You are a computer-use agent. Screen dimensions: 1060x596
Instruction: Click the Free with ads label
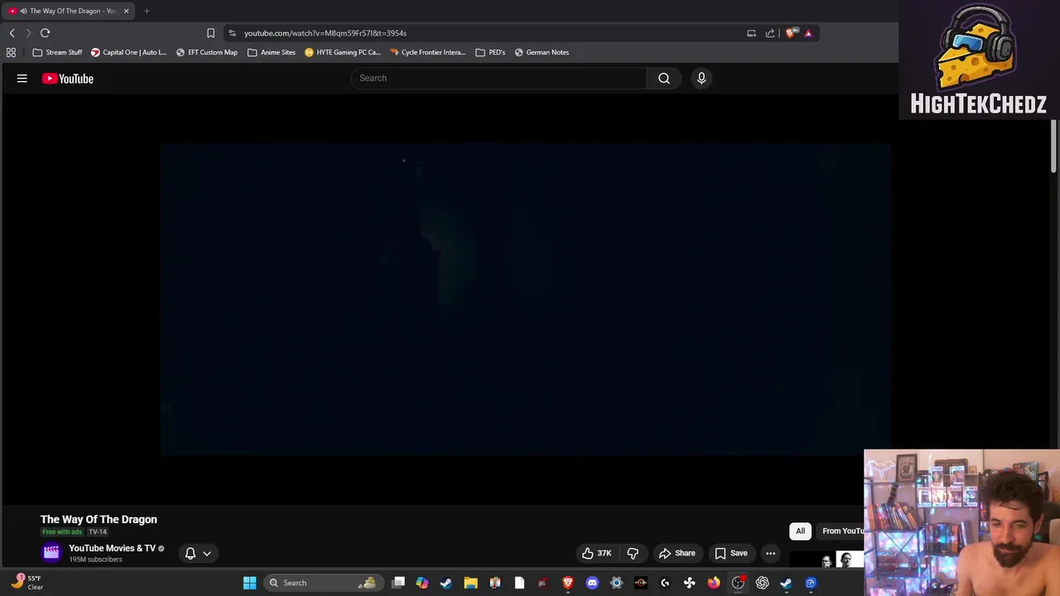click(62, 531)
